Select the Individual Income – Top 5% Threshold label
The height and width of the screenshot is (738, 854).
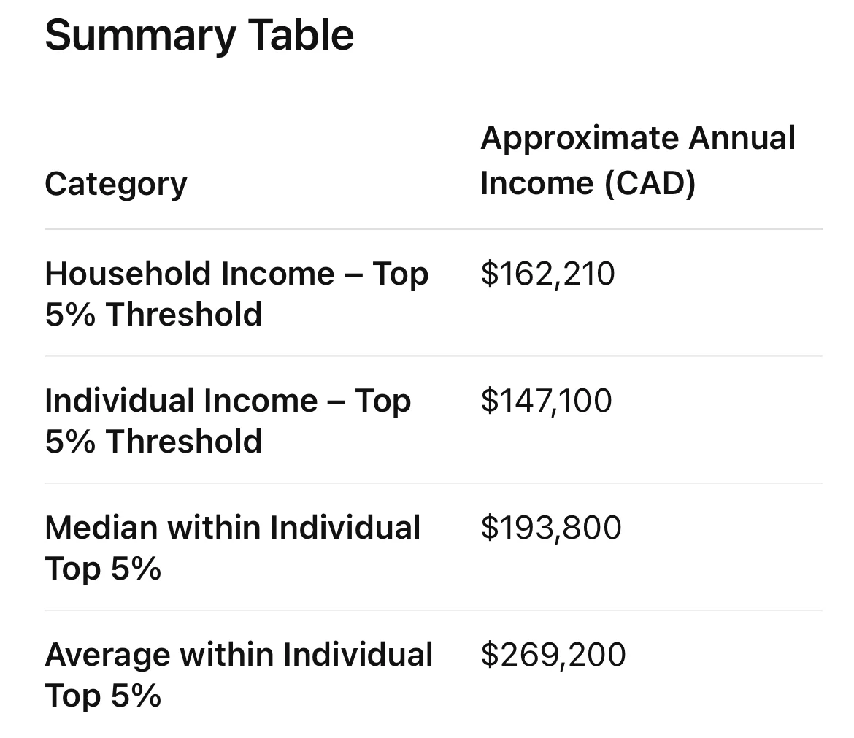coord(227,420)
